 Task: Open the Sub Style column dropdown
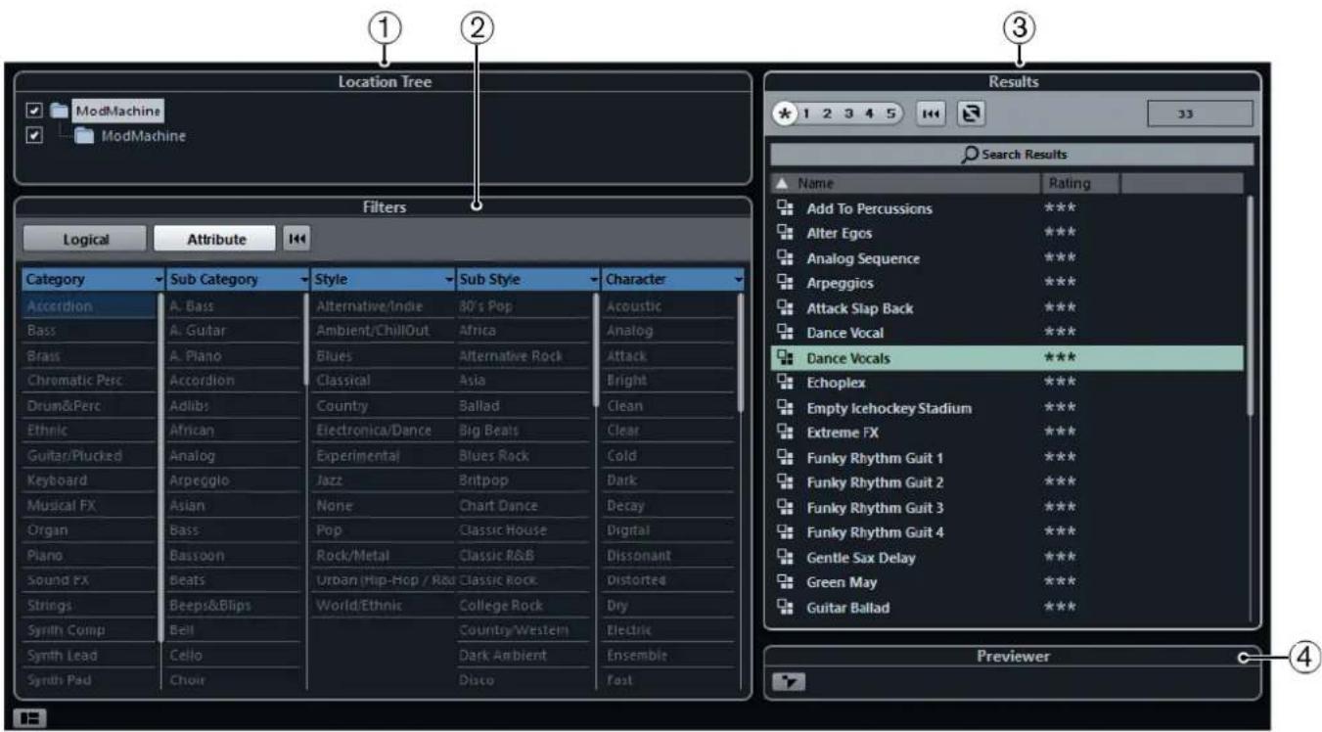[593, 280]
